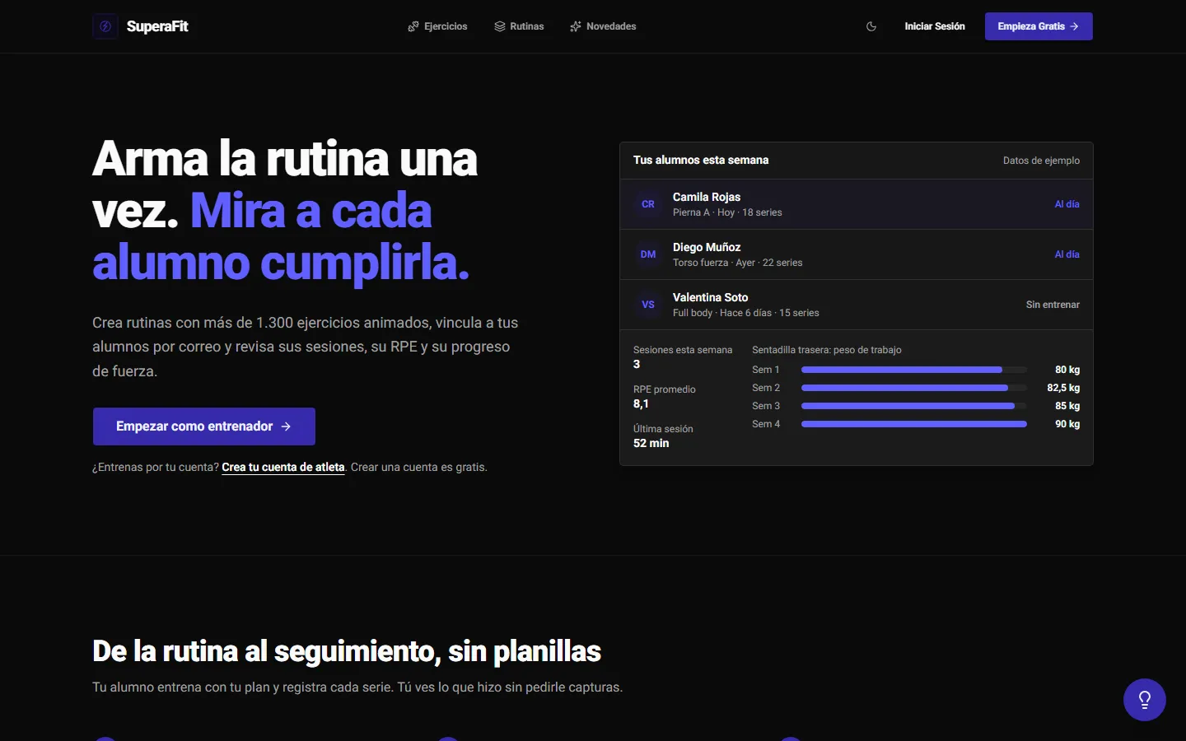This screenshot has height=741, width=1186.
Task: Click the Sem 2 progress bar
Action: click(x=914, y=388)
